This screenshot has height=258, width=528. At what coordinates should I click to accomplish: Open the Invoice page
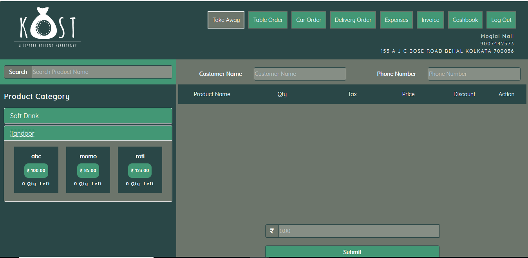click(430, 20)
